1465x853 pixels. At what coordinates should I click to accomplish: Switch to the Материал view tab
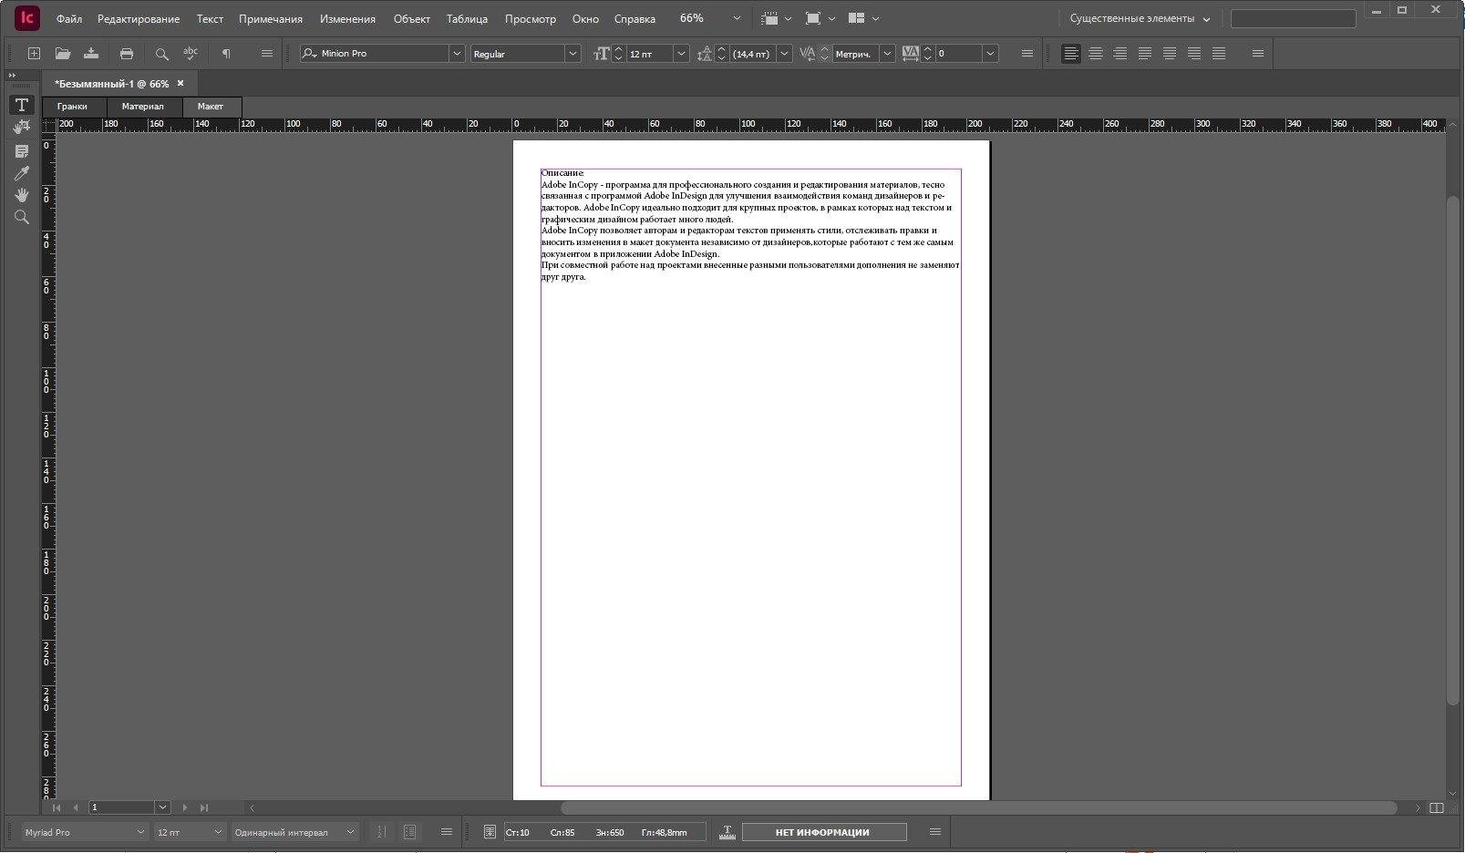pos(143,107)
